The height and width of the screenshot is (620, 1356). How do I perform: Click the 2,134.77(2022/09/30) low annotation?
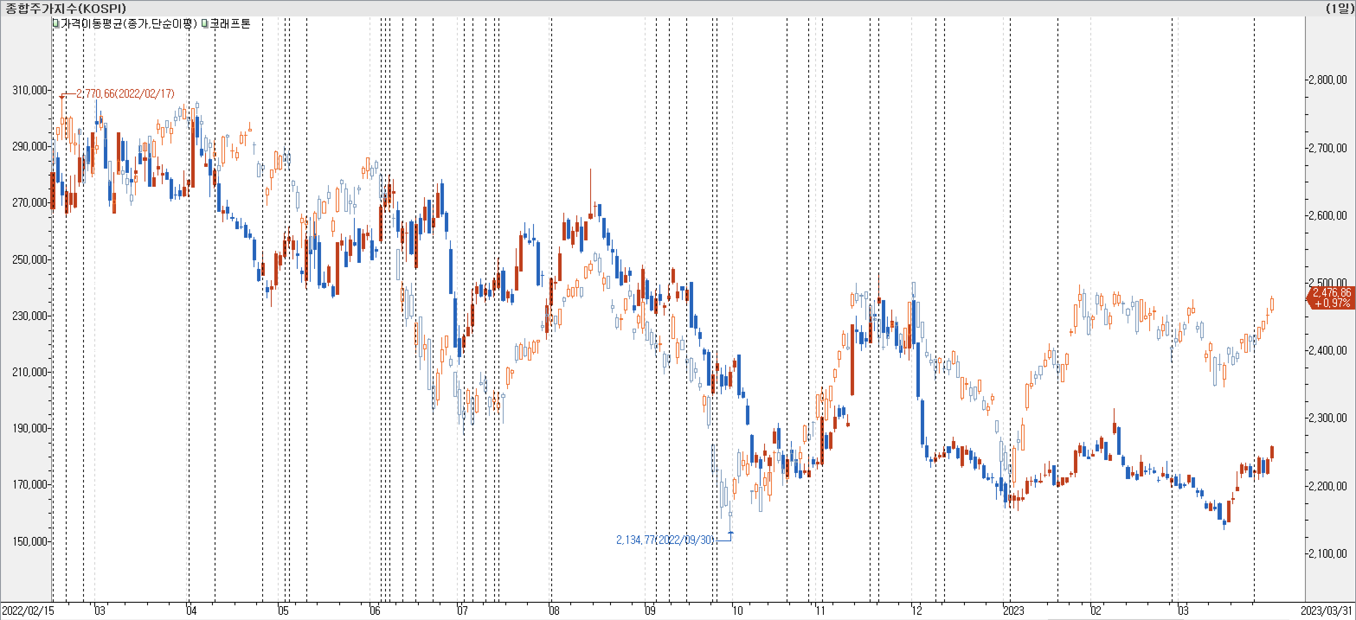(665, 540)
